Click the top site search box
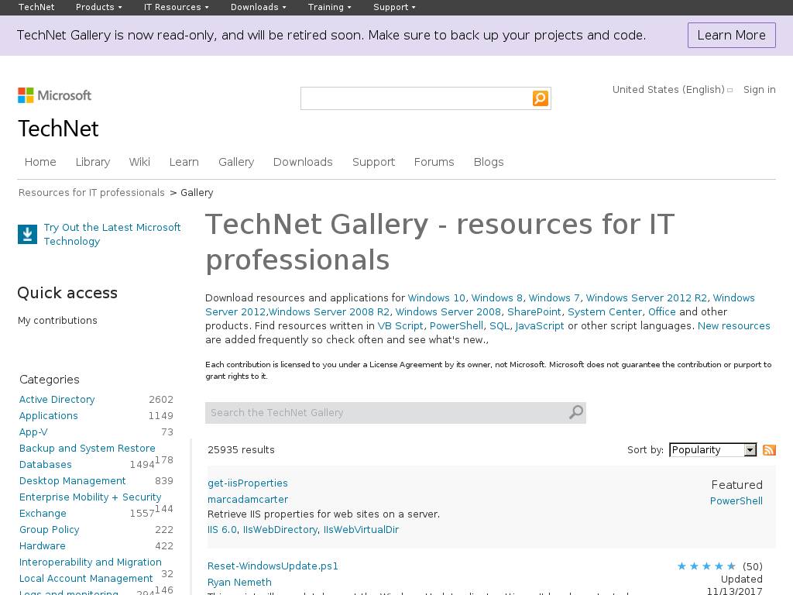 [416, 98]
